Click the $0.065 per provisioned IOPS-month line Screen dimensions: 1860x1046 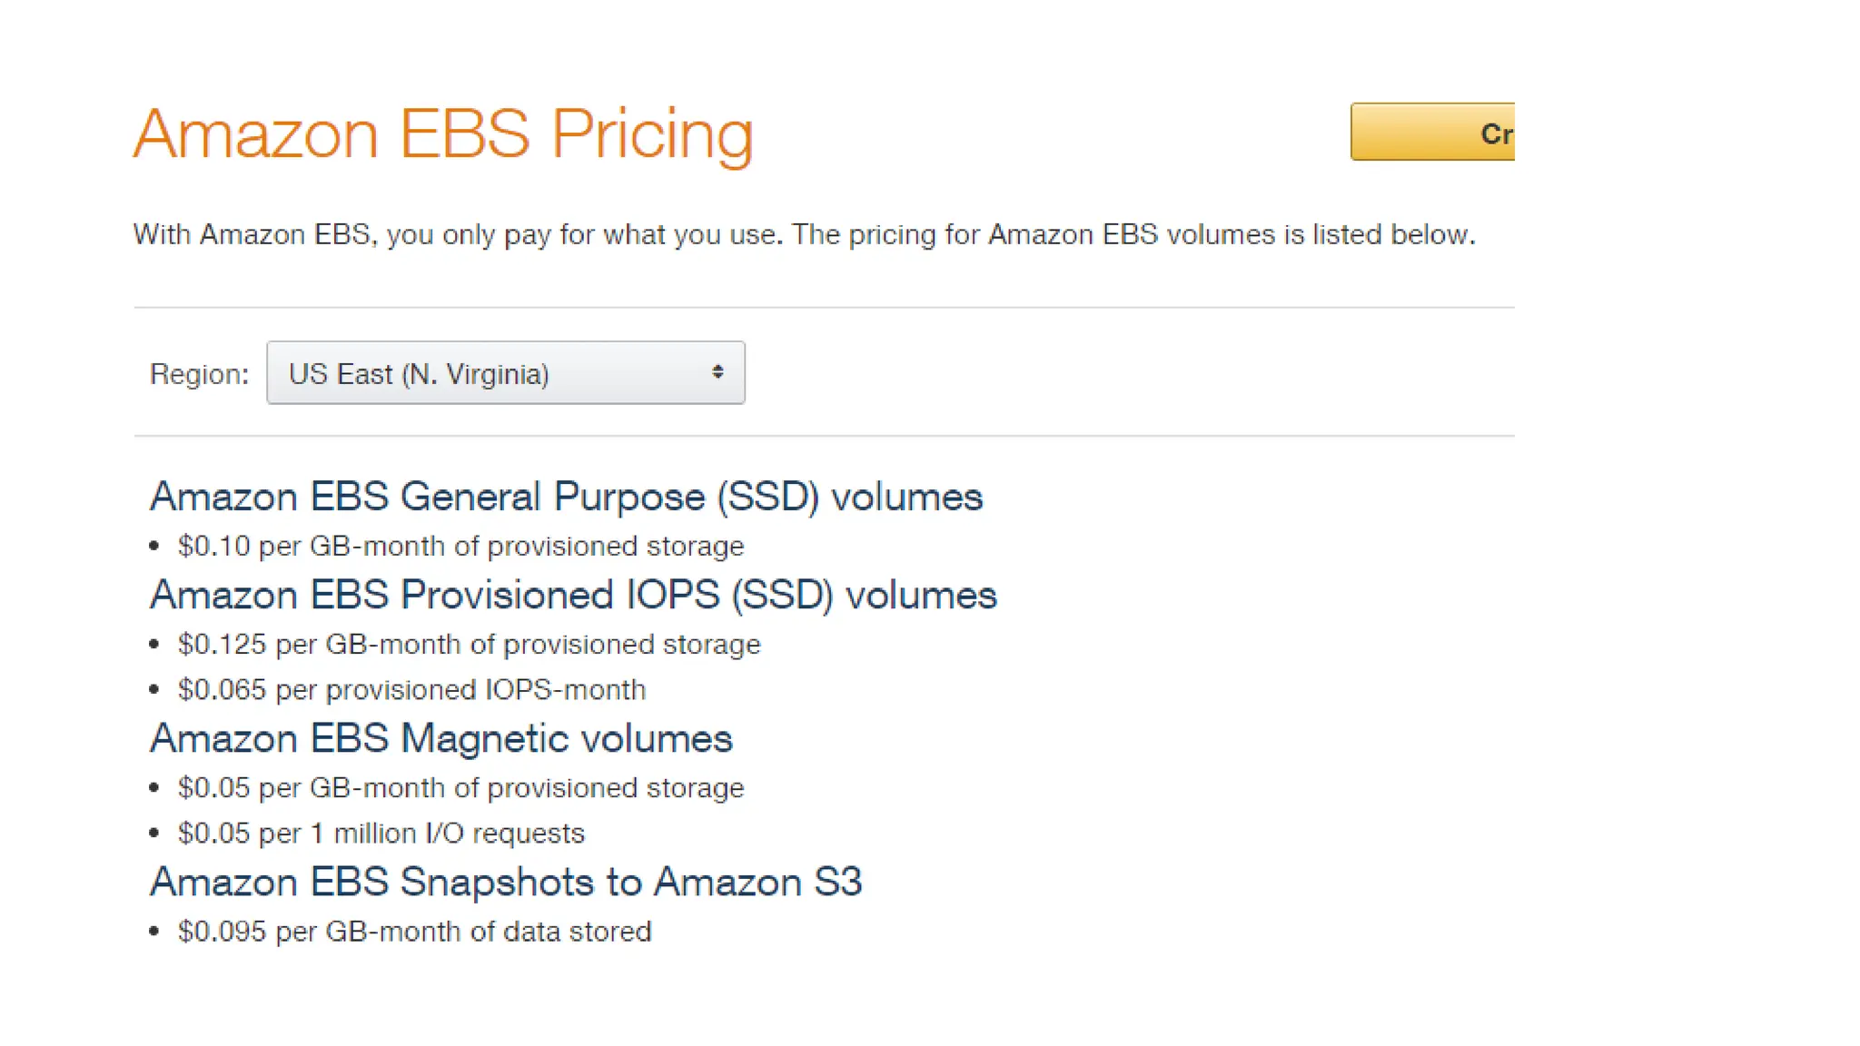click(x=411, y=690)
